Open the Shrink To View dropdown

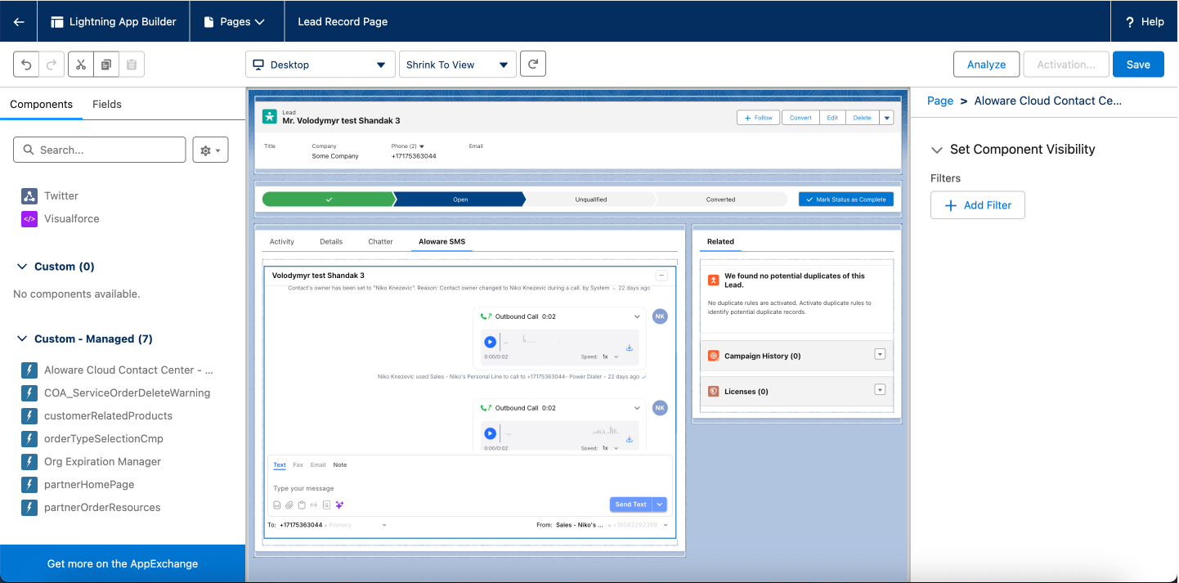458,65
